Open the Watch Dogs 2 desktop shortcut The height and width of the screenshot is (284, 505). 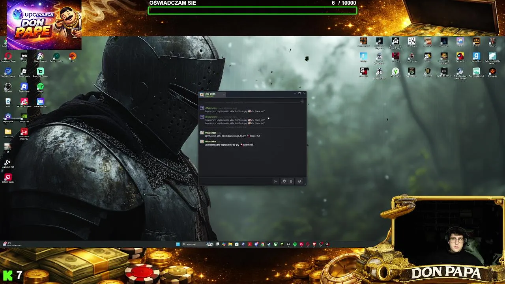[x=411, y=42]
